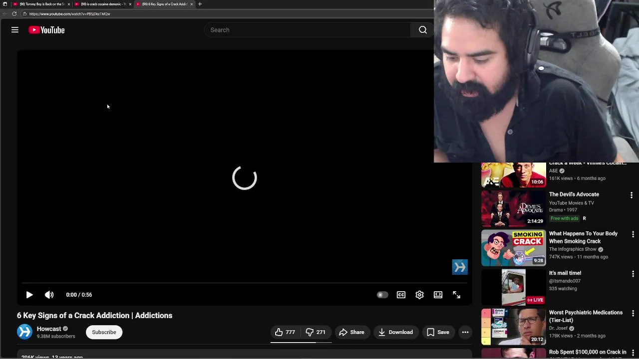Viewport: 639px width, 359px height.
Task: Open the browser tab actions menu icon
Action: [5, 4]
